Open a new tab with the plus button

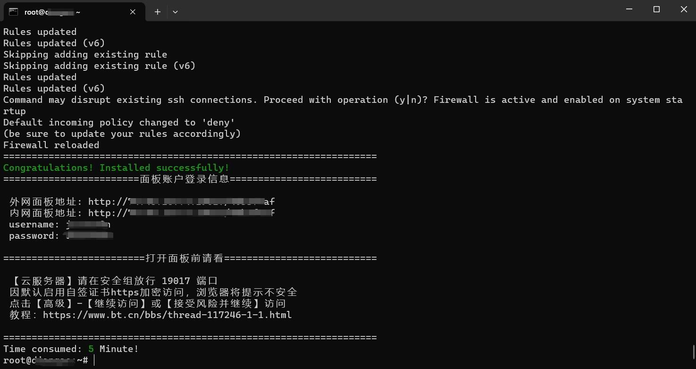[158, 12]
